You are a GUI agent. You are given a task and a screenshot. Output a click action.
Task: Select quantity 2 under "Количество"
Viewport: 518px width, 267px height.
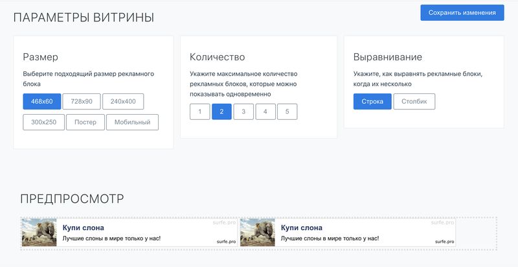[221, 111]
